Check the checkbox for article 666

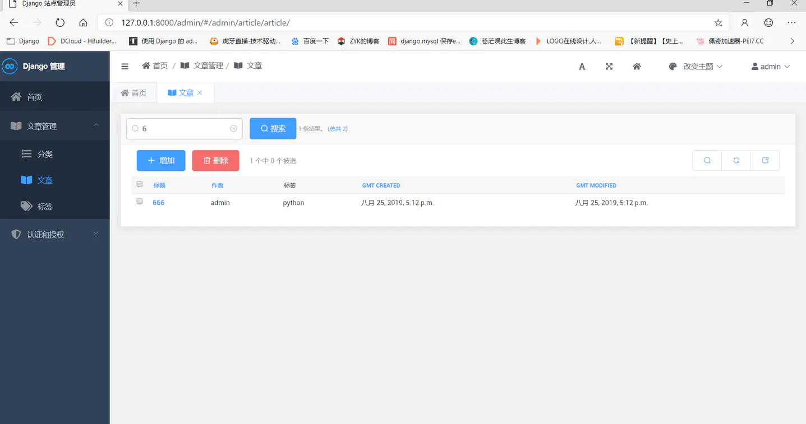(x=140, y=202)
